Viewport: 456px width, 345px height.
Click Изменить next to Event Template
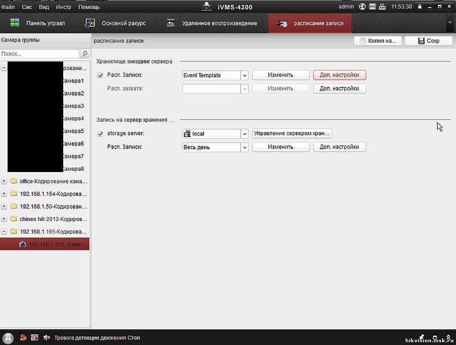[281, 75]
